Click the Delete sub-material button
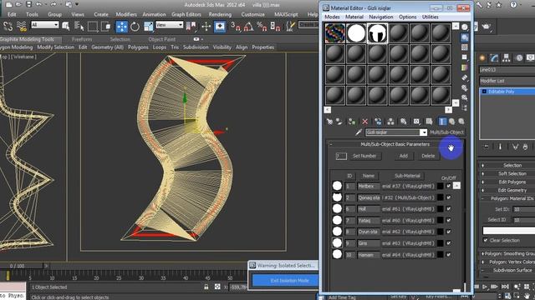 (x=428, y=156)
